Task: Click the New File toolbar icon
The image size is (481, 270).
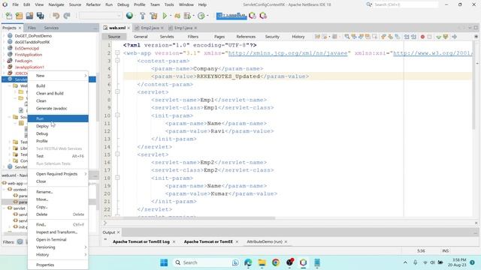Action: 8,16
